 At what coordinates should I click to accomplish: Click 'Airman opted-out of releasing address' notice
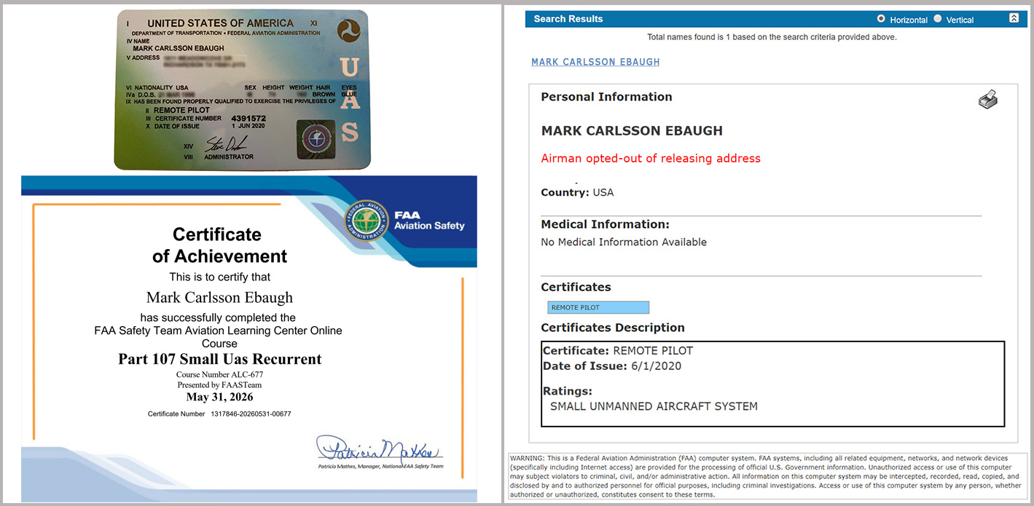point(651,158)
